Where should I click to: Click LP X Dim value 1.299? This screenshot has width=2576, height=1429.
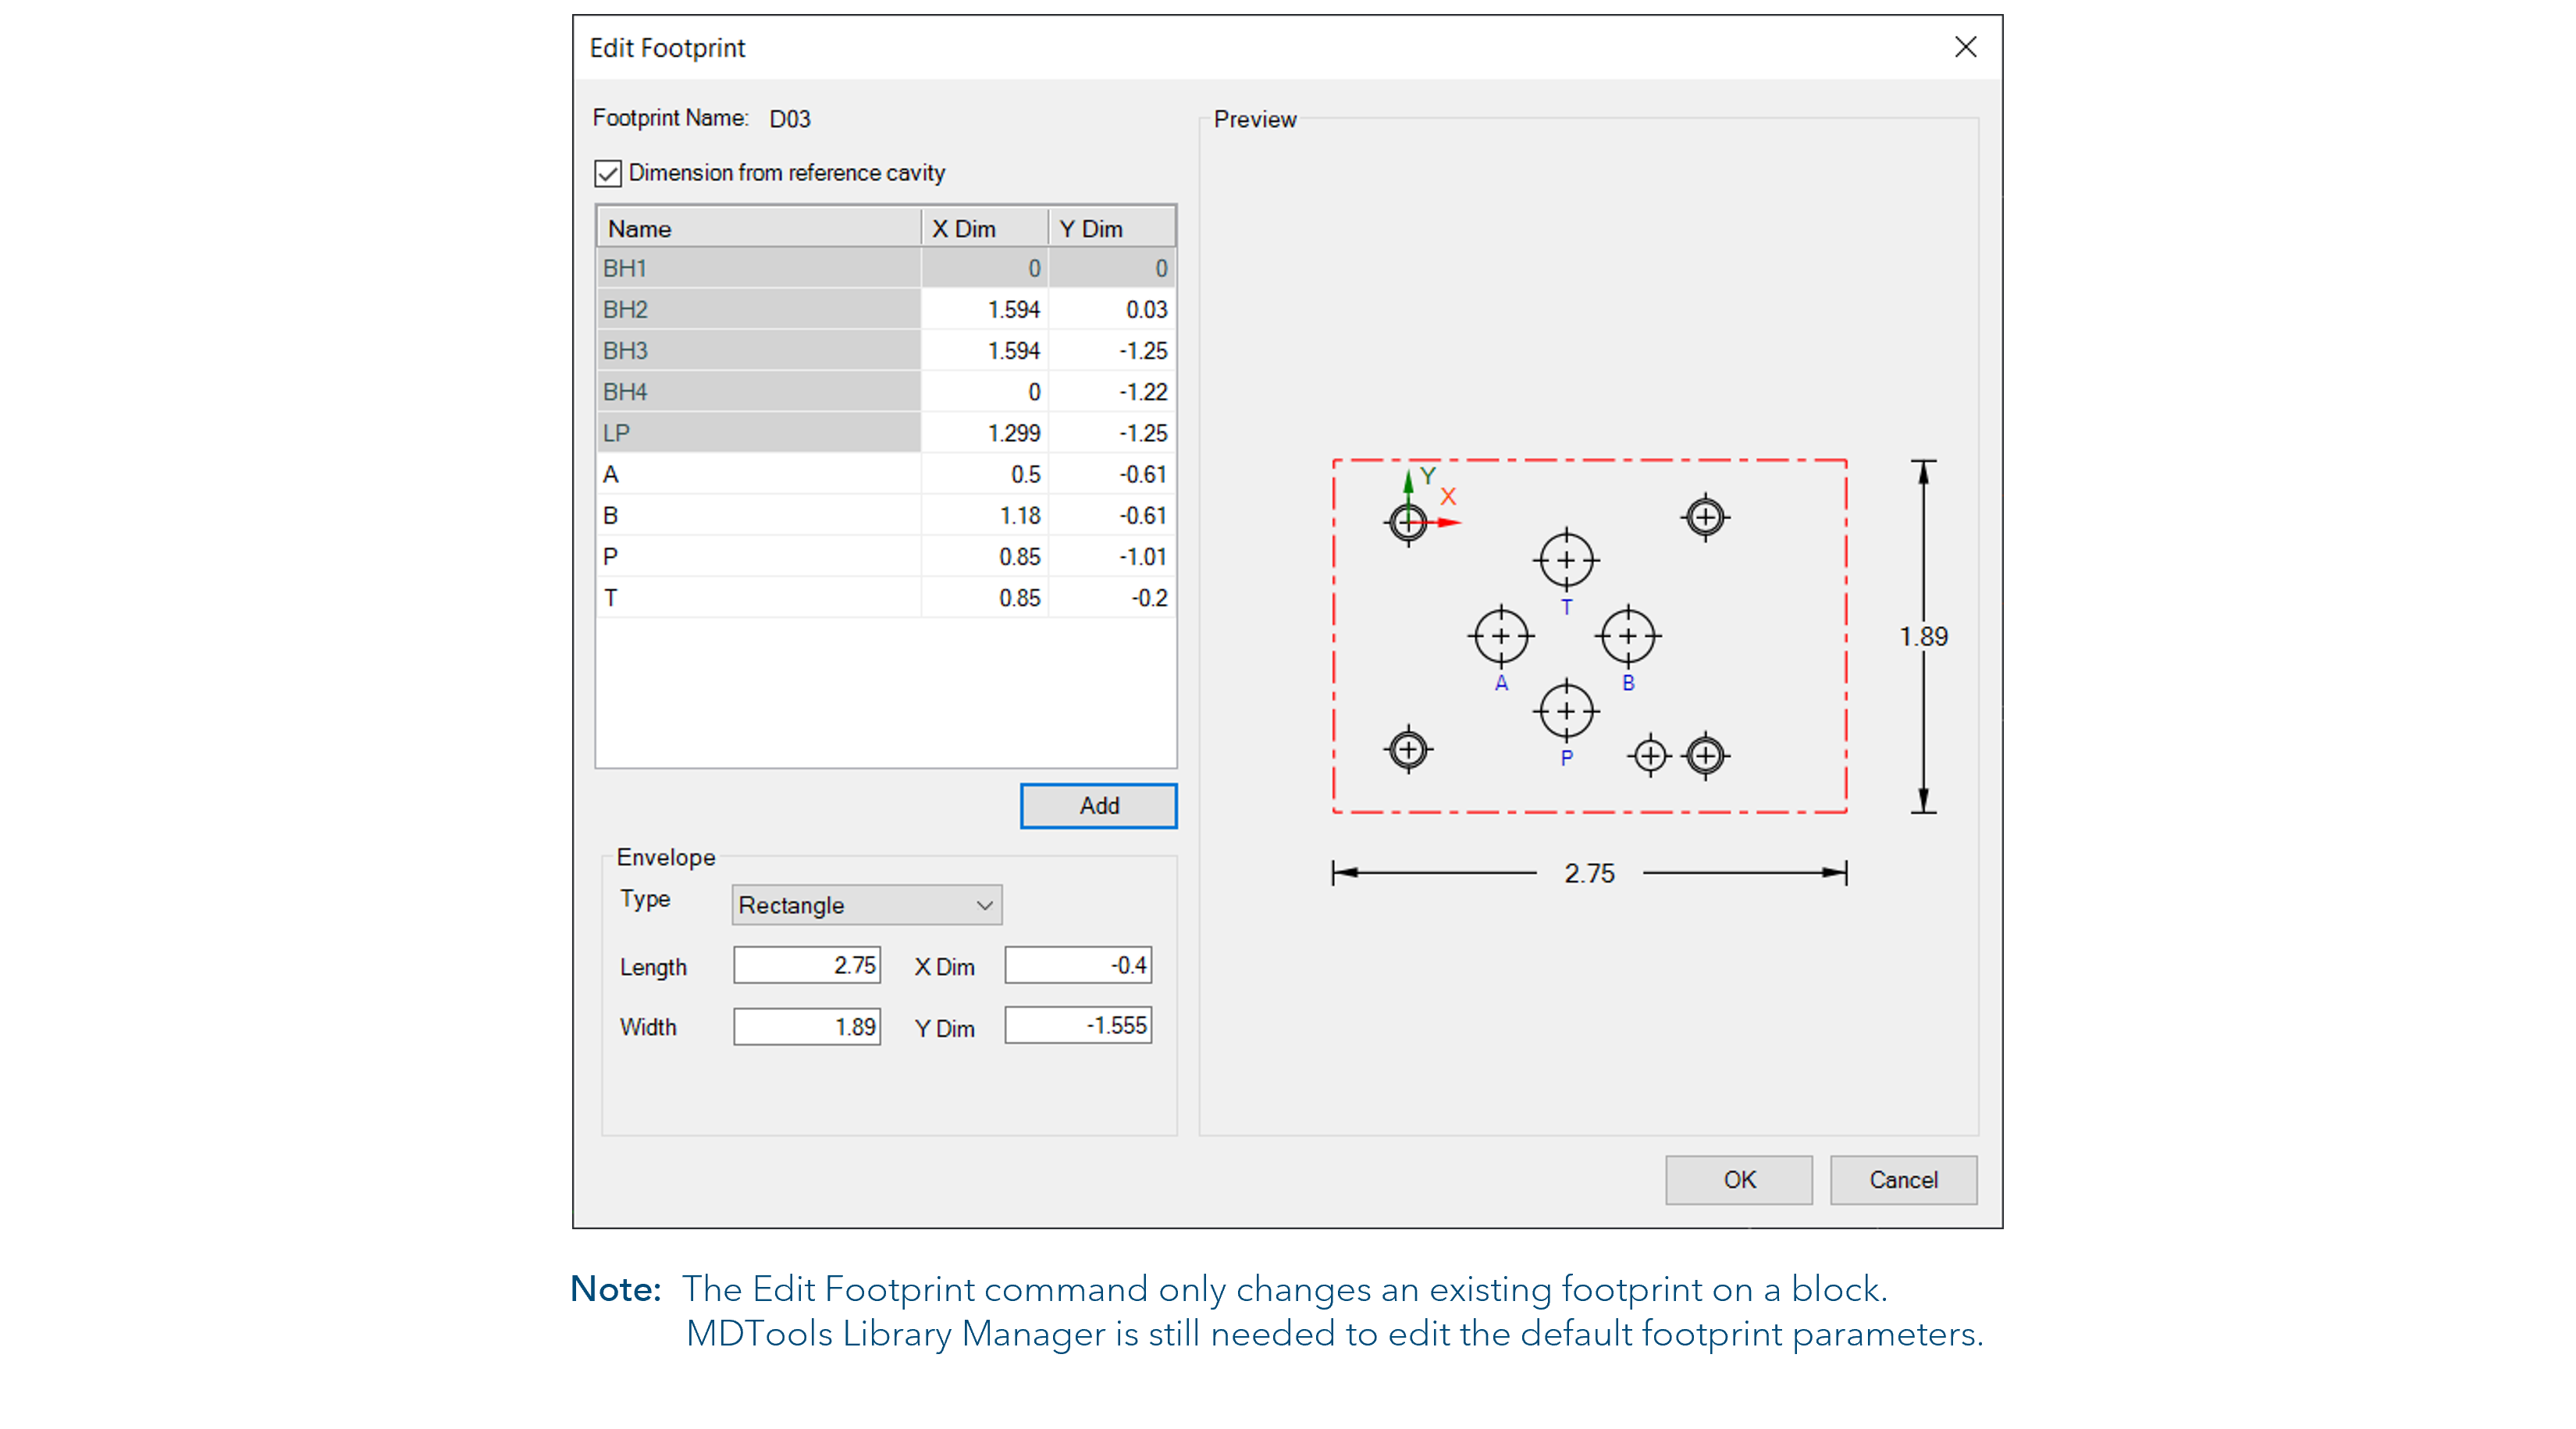click(x=985, y=432)
